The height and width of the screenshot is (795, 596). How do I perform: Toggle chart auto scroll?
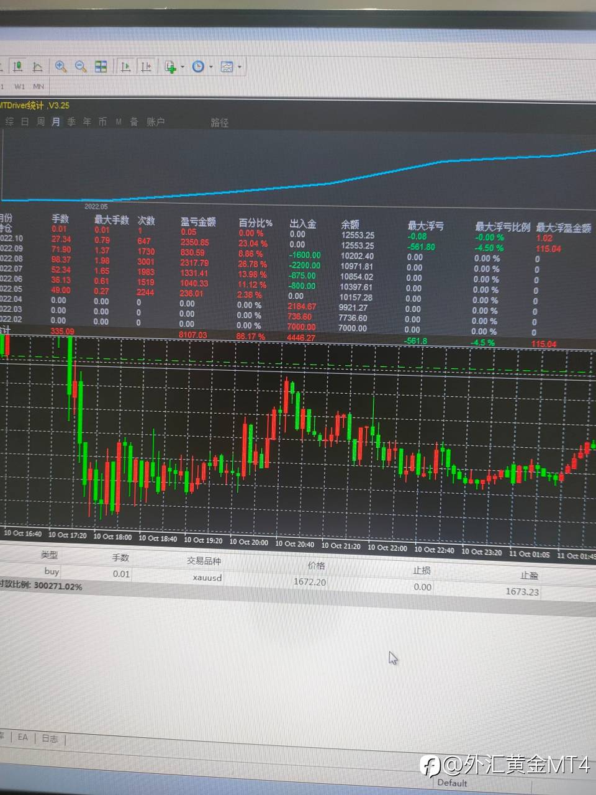tap(125, 66)
